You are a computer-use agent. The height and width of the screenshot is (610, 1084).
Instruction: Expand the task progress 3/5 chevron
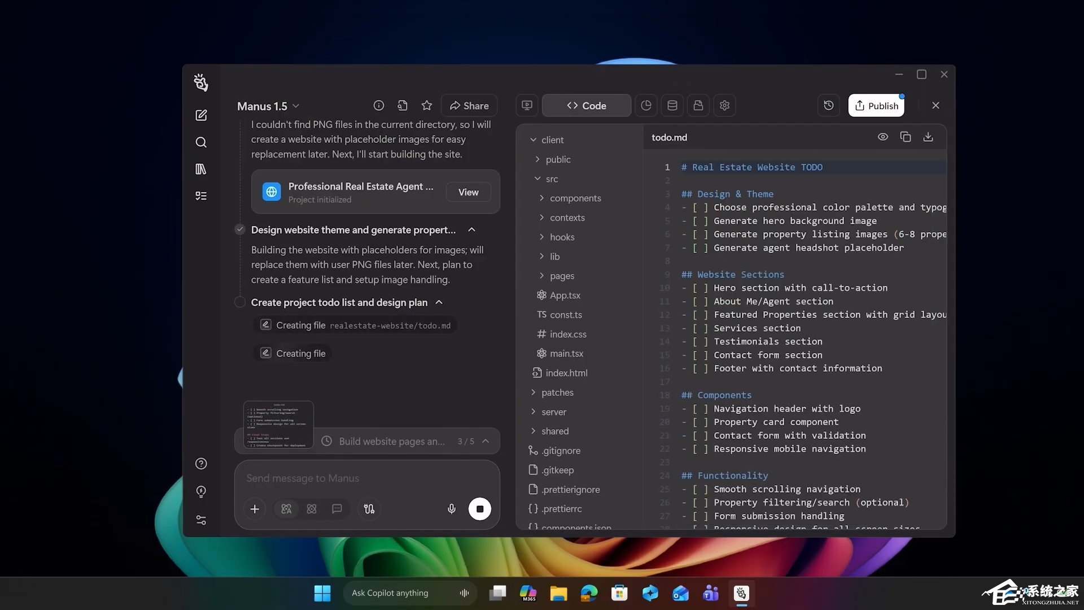[x=486, y=441]
